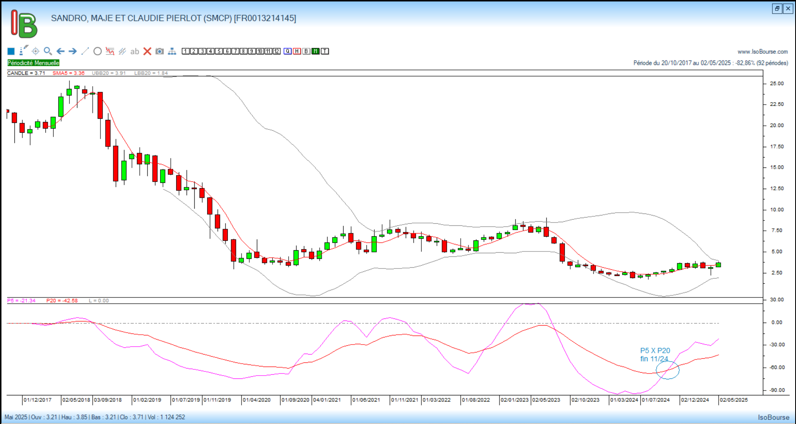This screenshot has height=424, width=796.
Task: Select period button 5
Action: 219,51
